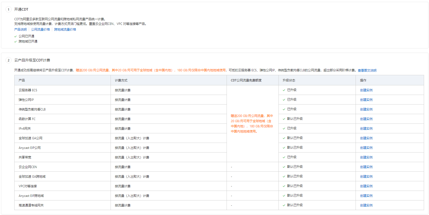Click 创建实例 for 弹性公网IP
The width and height of the screenshot is (429, 215).
[x=366, y=100]
